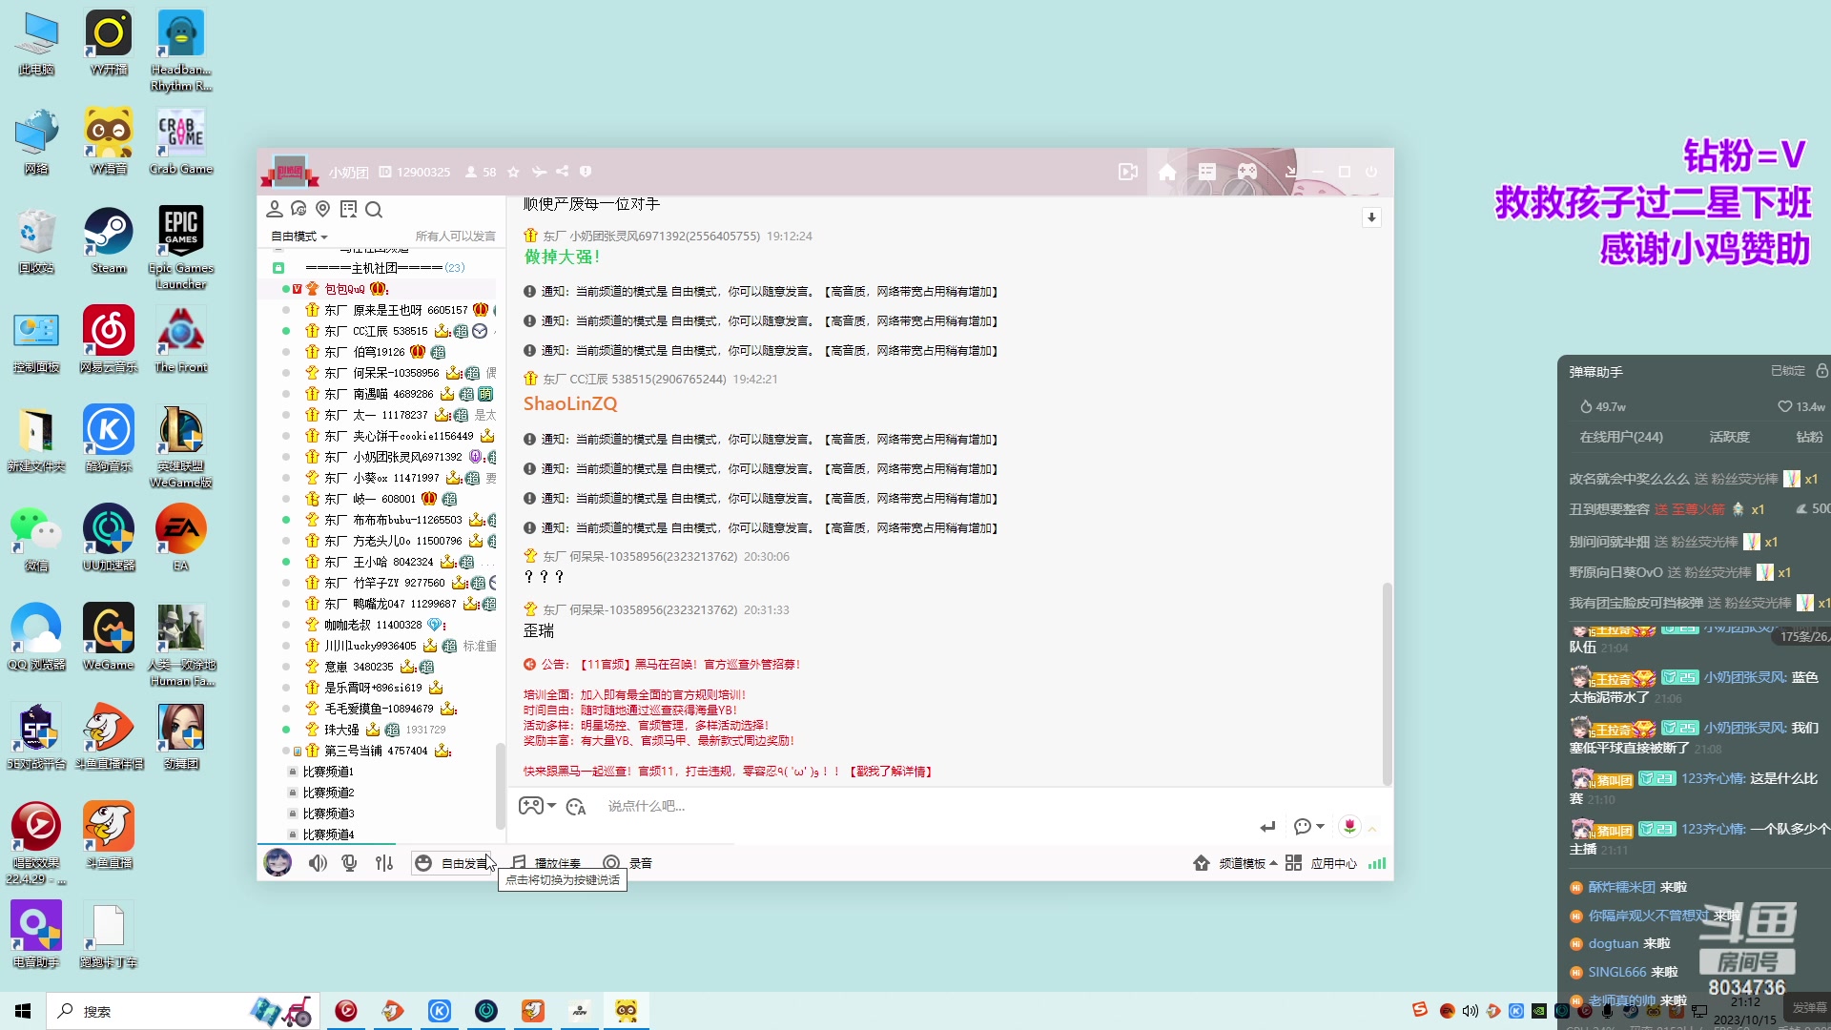This screenshot has width=1831, height=1030.
Task: Open the 自由模式 dropdown
Action: [x=298, y=237]
